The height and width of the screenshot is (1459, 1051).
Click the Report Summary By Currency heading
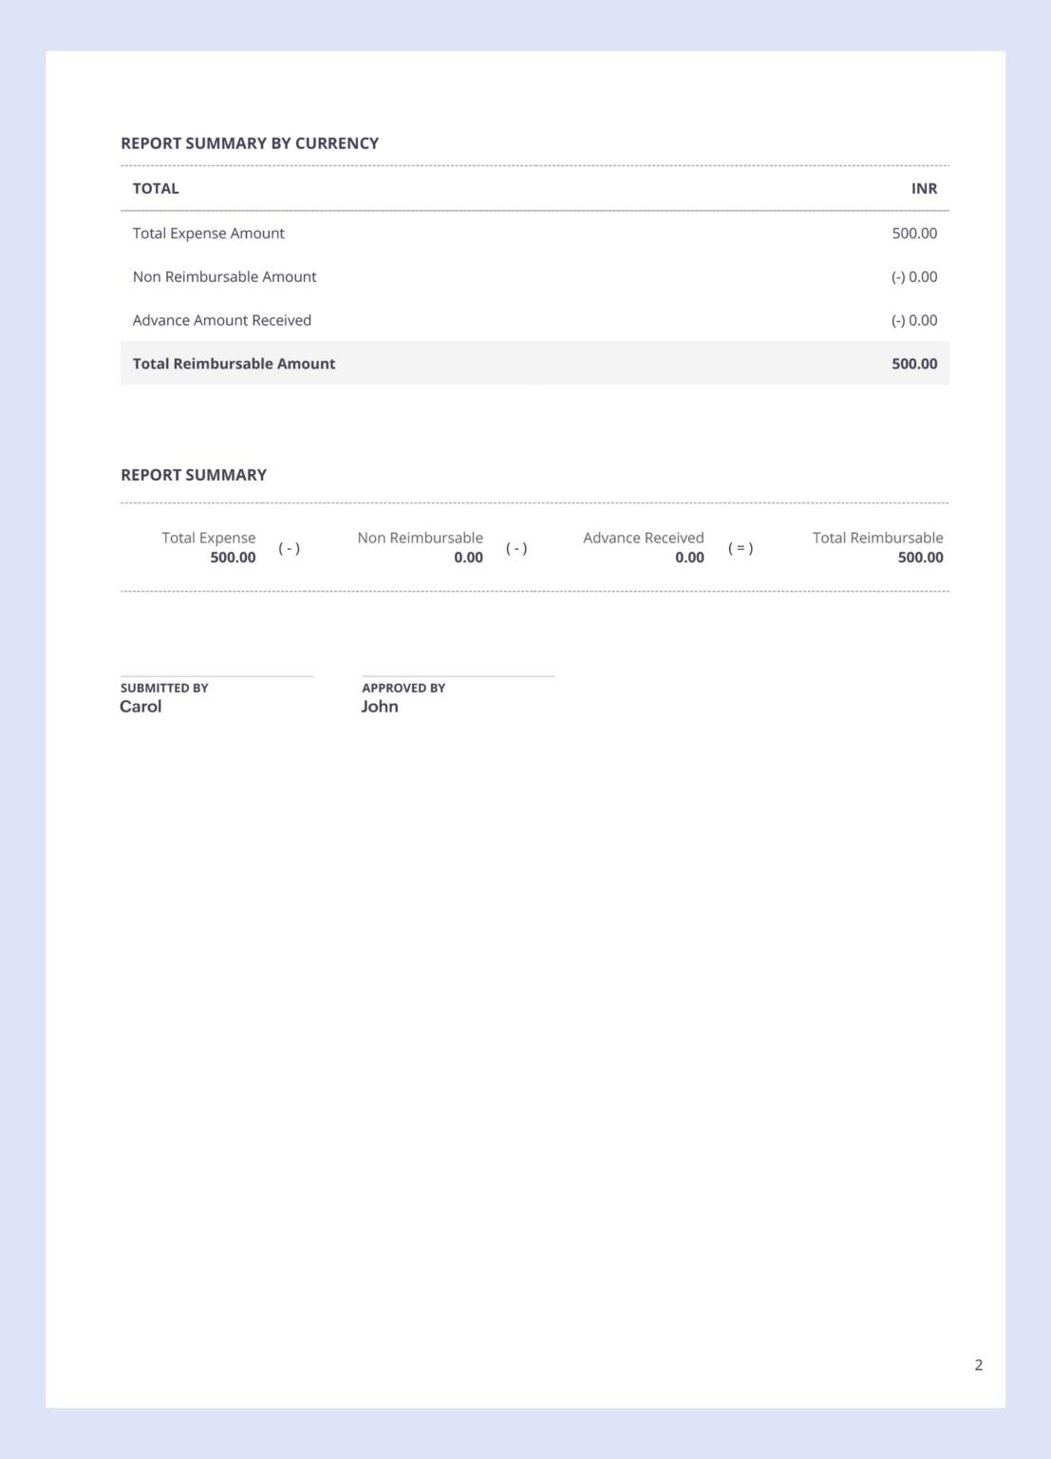(250, 143)
